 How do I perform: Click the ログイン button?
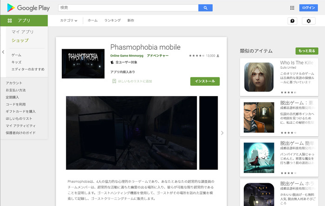pos(308,8)
